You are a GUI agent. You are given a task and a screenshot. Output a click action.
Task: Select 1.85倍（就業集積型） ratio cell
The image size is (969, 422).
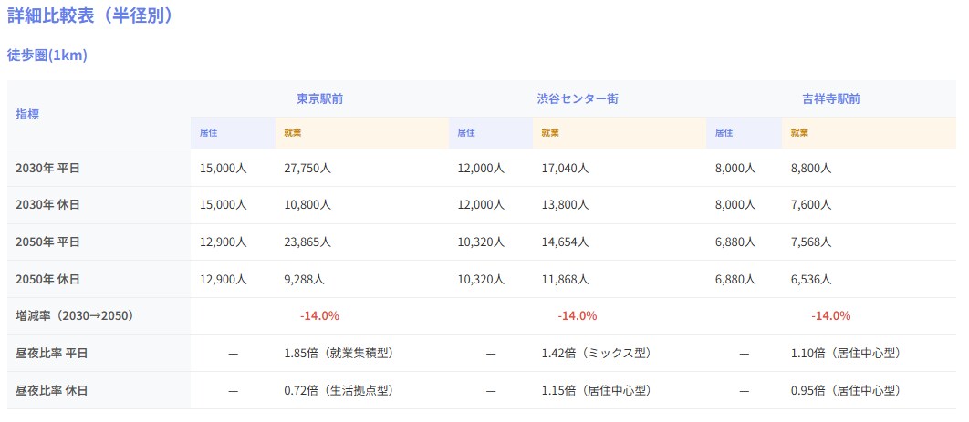click(339, 353)
